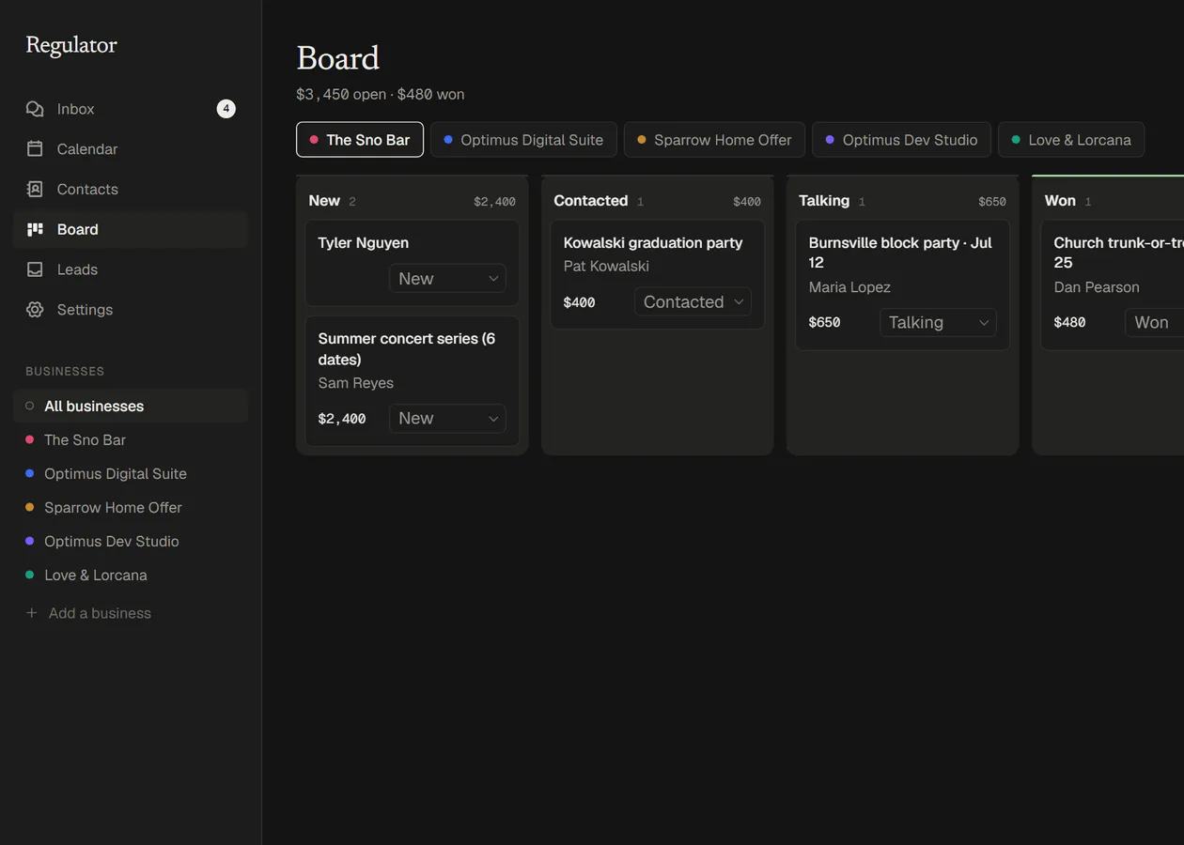Click the Board kanban icon
The height and width of the screenshot is (845, 1184).
pos(35,229)
